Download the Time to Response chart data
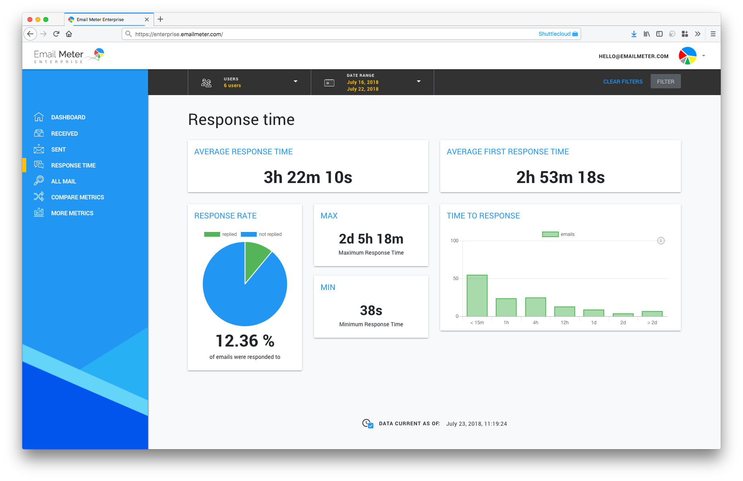Viewport: 743px width, 481px height. tap(661, 240)
